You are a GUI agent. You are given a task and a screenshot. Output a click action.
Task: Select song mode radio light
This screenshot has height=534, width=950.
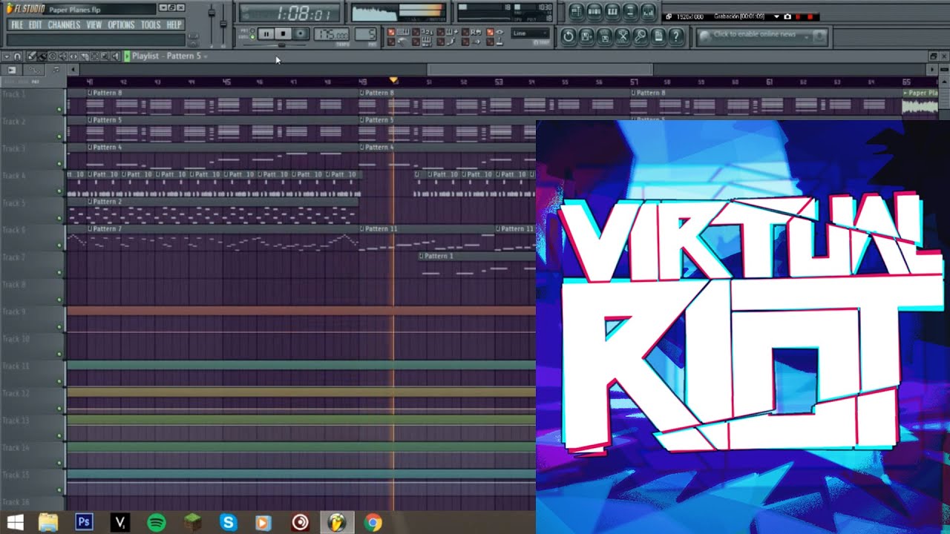click(252, 37)
